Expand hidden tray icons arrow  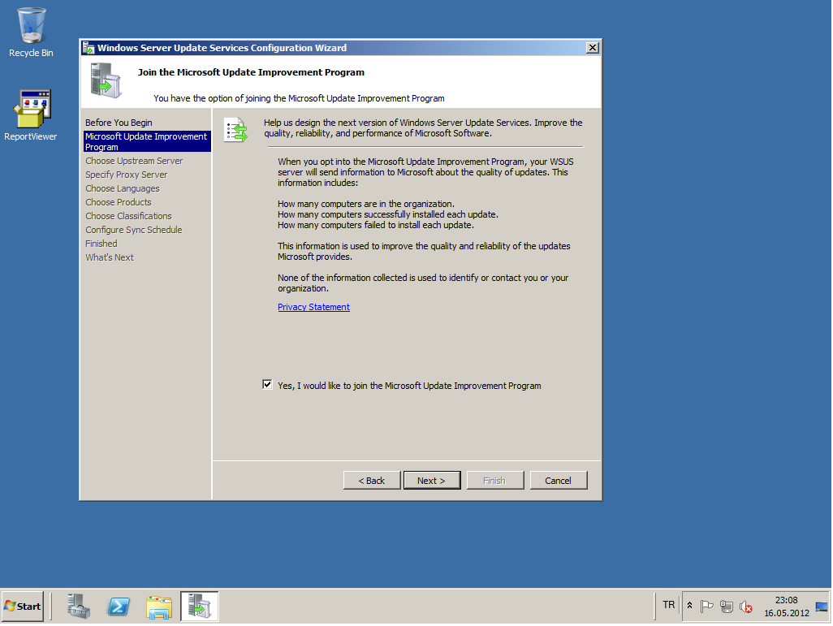(690, 607)
